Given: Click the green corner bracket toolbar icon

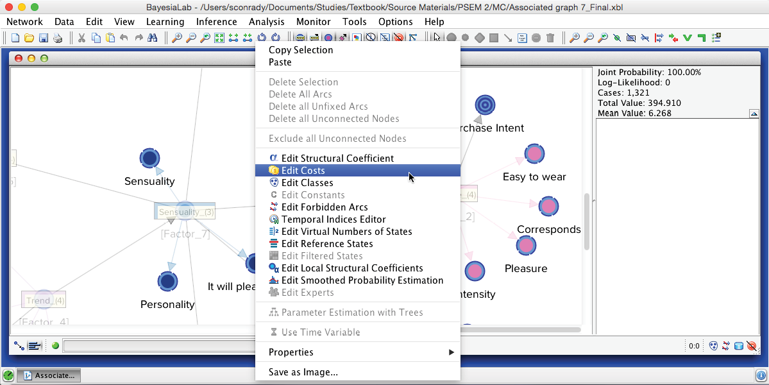Looking at the screenshot, I should click(x=701, y=38).
